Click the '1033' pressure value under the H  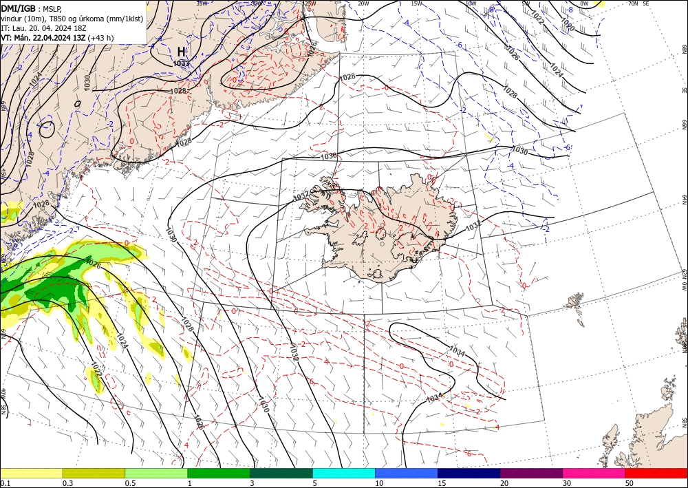(x=181, y=63)
